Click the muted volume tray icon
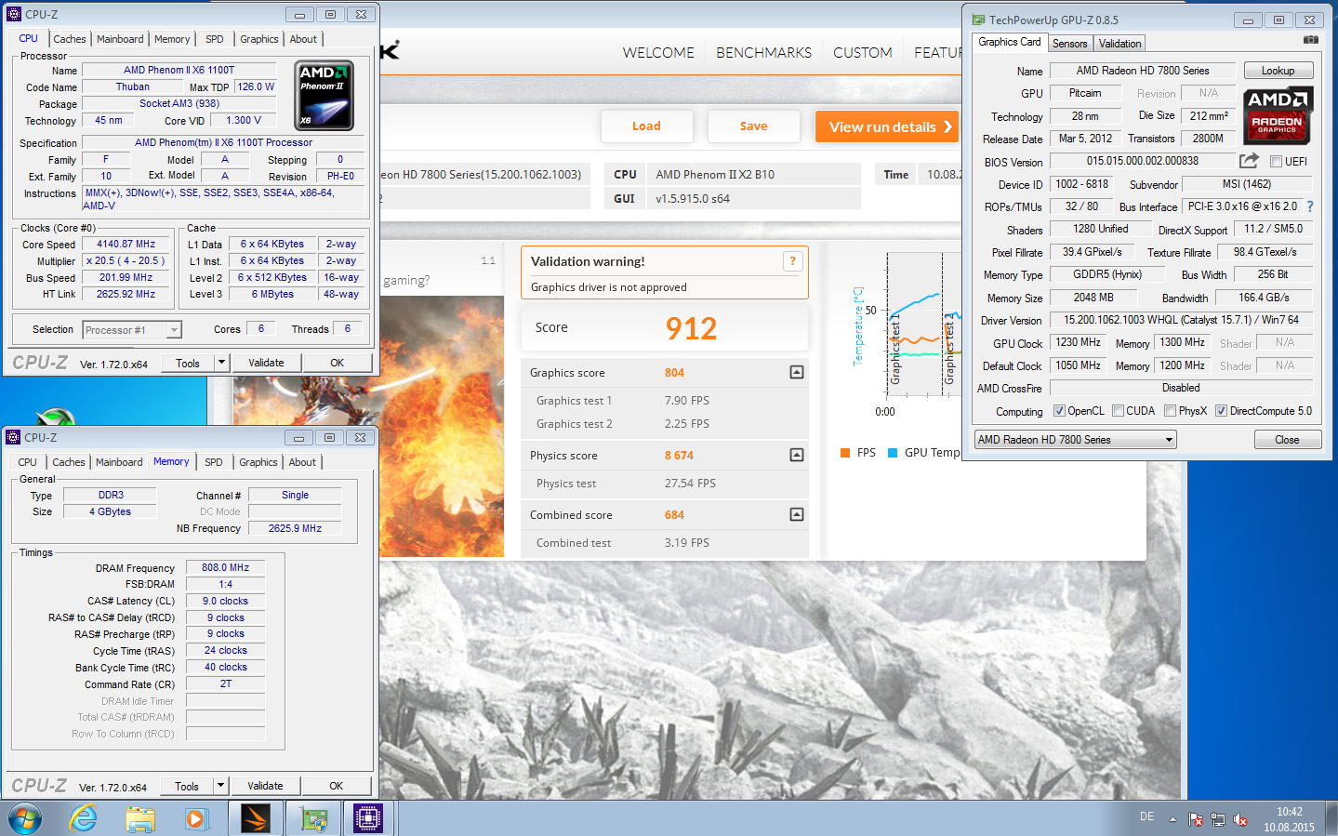 tap(1240, 819)
